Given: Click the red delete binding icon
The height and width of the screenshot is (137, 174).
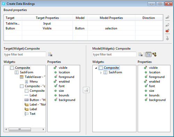Looking at the screenshot, I should coord(167,31).
